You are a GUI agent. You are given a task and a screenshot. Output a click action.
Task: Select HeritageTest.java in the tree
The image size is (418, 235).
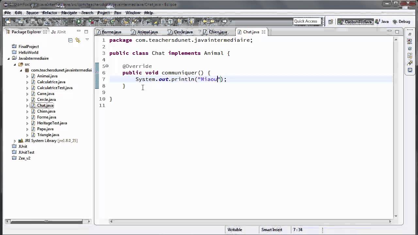52,123
